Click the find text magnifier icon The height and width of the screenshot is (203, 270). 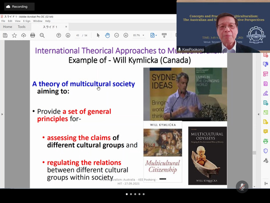[42, 35]
